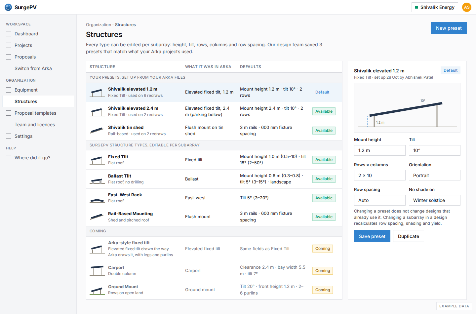Image resolution: width=476 pixels, height=314 pixels.
Task: Click the Rail-Based Mounting structure icon
Action: pyautogui.click(x=97, y=217)
